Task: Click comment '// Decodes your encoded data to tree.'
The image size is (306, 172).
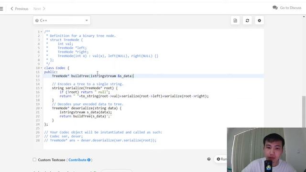Action: (87, 104)
